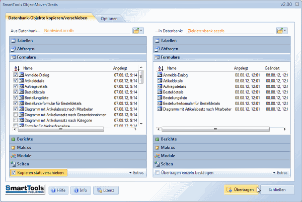Click form icon of target Artikeldetails

pyautogui.click(x=160, y=80)
